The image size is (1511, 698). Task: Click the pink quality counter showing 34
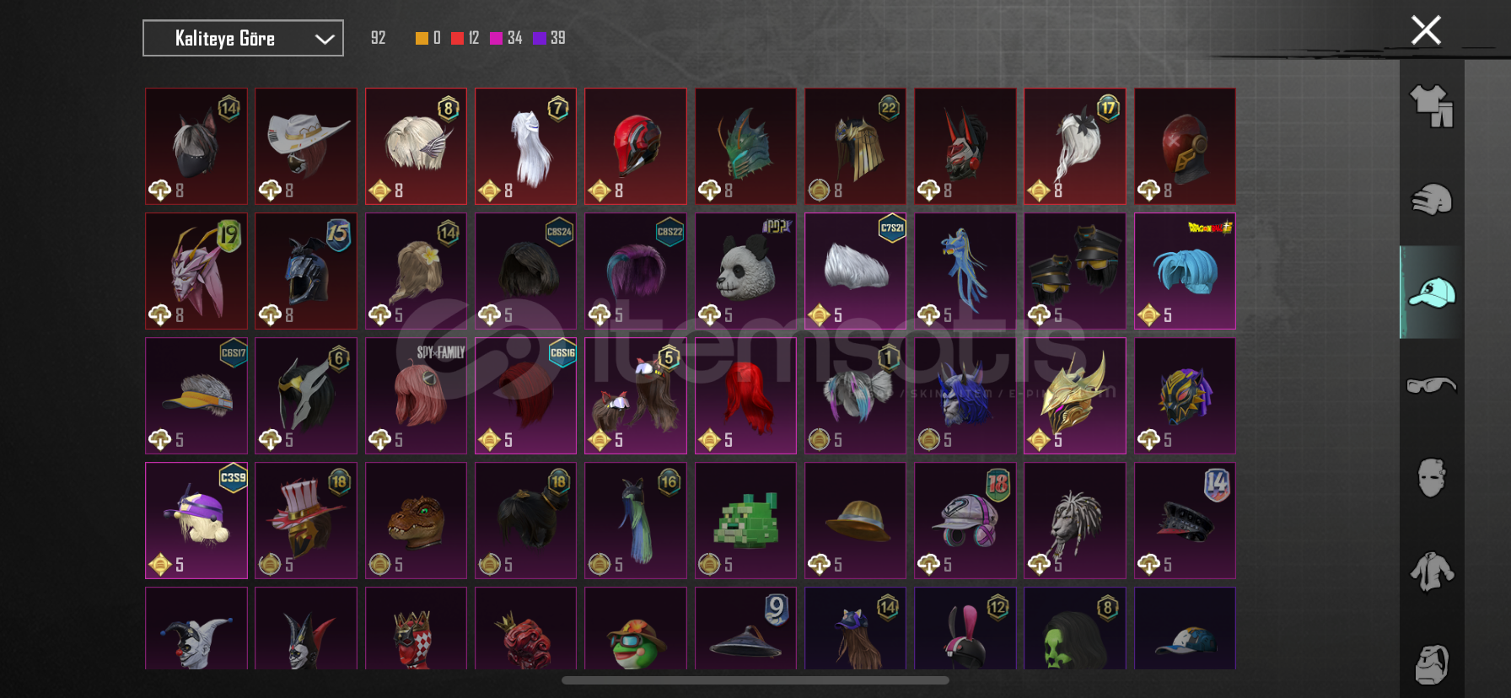tap(506, 38)
